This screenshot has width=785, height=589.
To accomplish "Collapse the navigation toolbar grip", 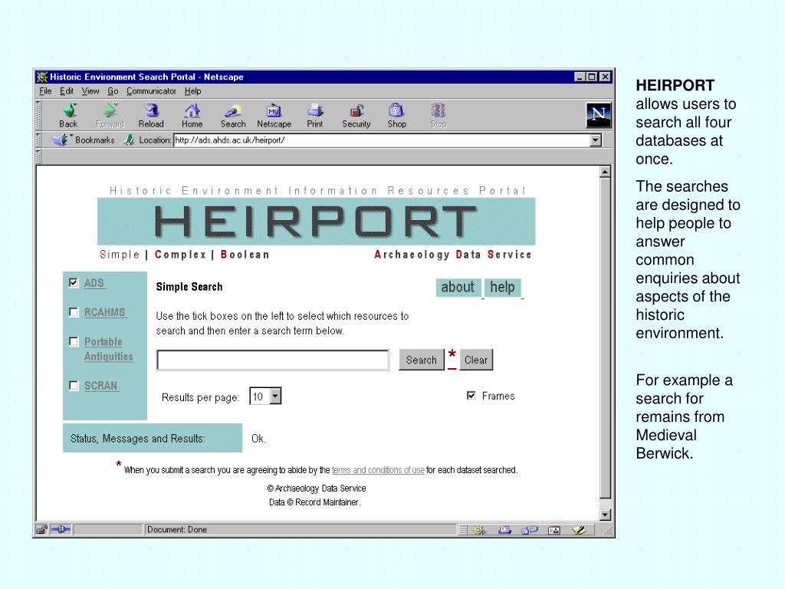I will coord(38,116).
